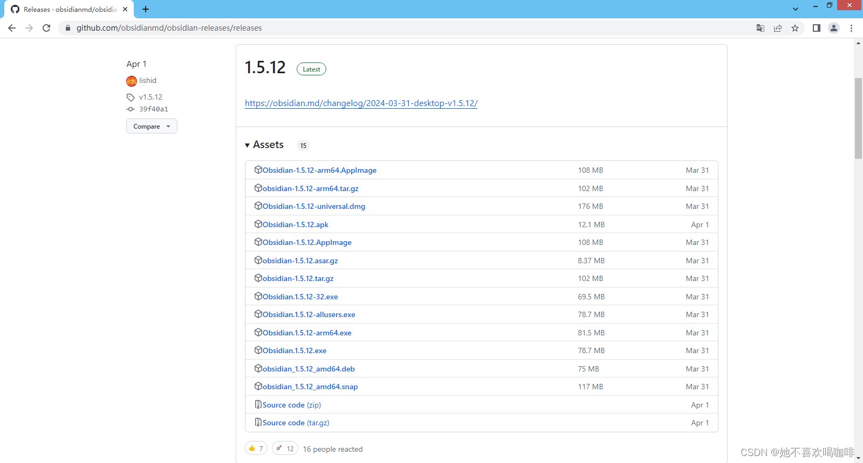Click package icon for Obsidian.1.5.12.exe row
The height and width of the screenshot is (463, 863).
point(258,350)
